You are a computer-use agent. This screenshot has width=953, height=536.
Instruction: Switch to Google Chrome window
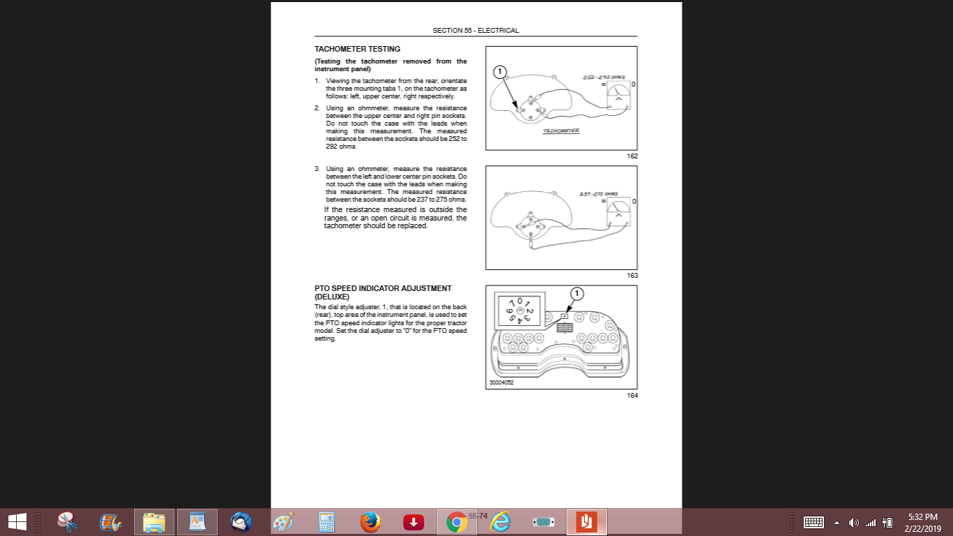[x=457, y=521]
